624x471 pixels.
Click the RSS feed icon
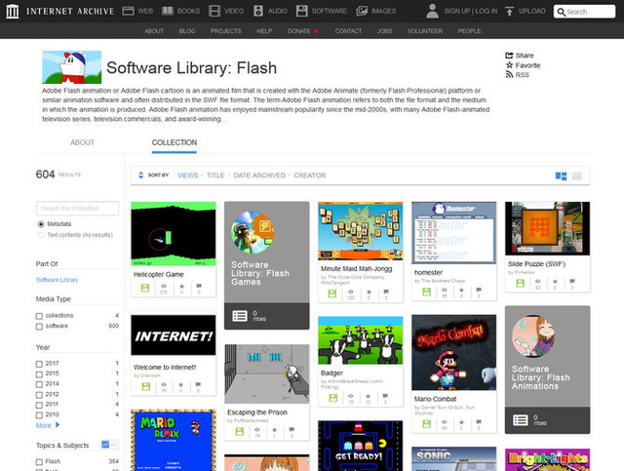(x=509, y=75)
